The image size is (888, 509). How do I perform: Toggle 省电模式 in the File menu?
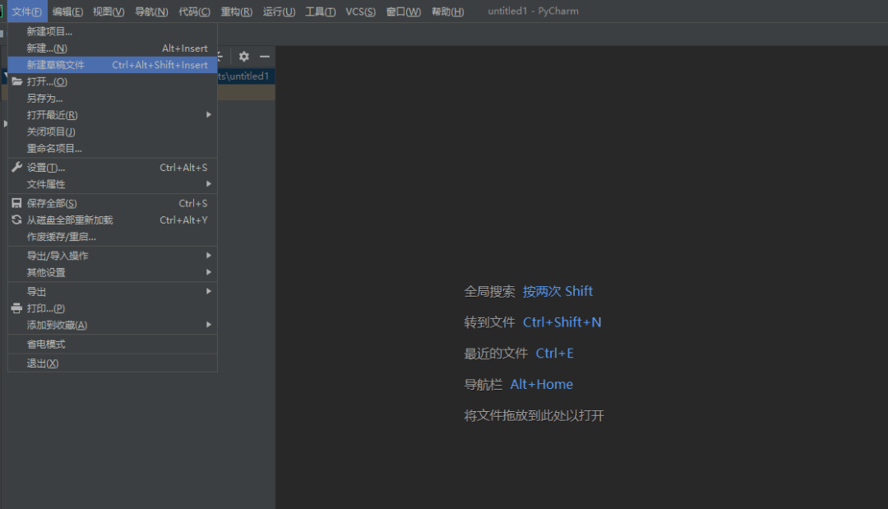pos(113,345)
